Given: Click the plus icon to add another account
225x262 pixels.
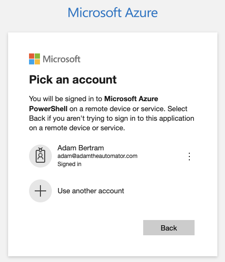Looking at the screenshot, I should pyautogui.click(x=40, y=191).
